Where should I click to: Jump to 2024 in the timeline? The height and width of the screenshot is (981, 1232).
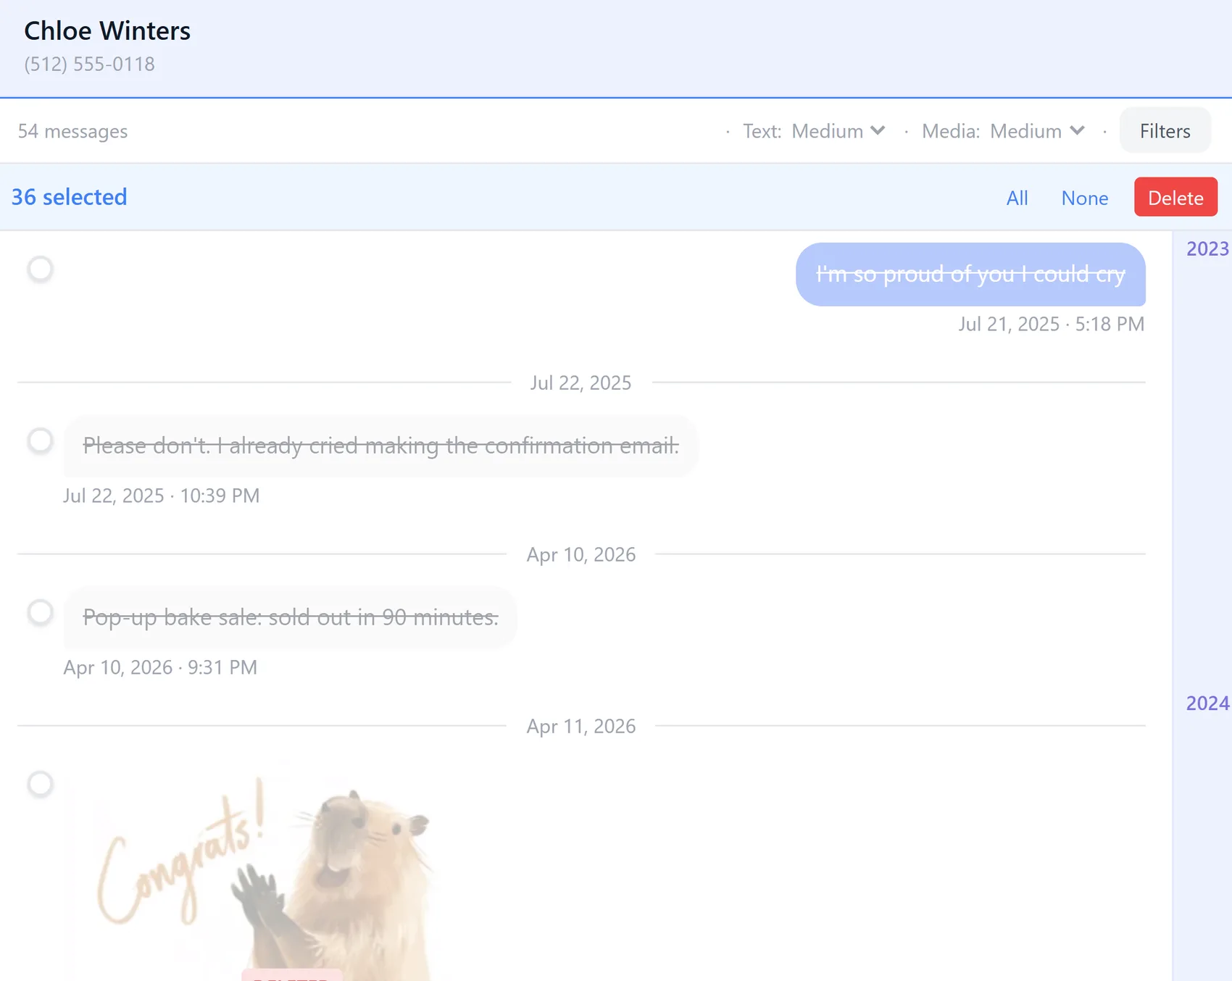coord(1207,703)
